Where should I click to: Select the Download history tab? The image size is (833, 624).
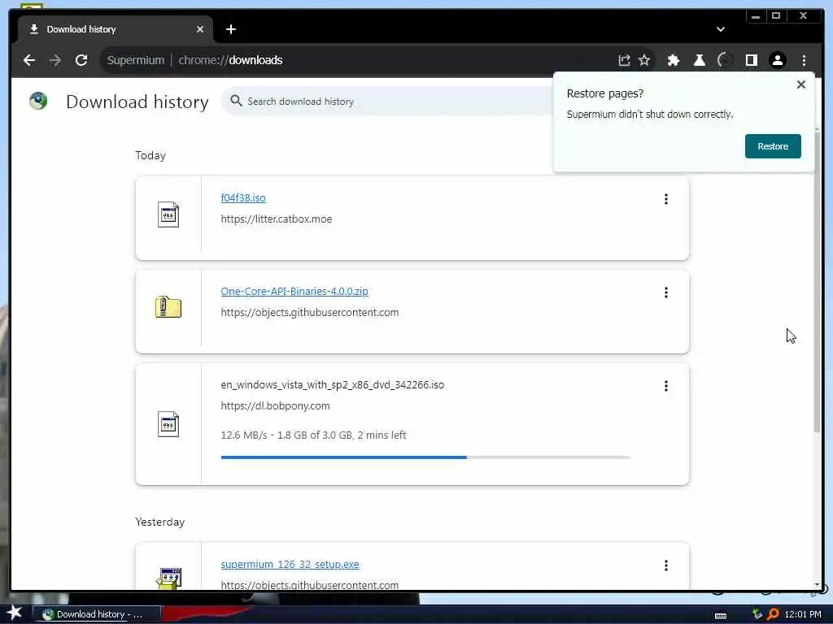click(116, 29)
